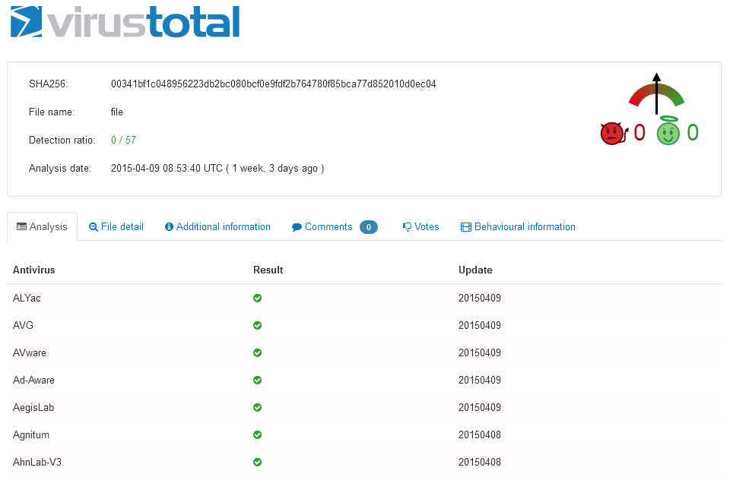Viewport: 730px width, 477px height.
Task: Click the update date in AegisLab row
Action: click(x=480, y=408)
